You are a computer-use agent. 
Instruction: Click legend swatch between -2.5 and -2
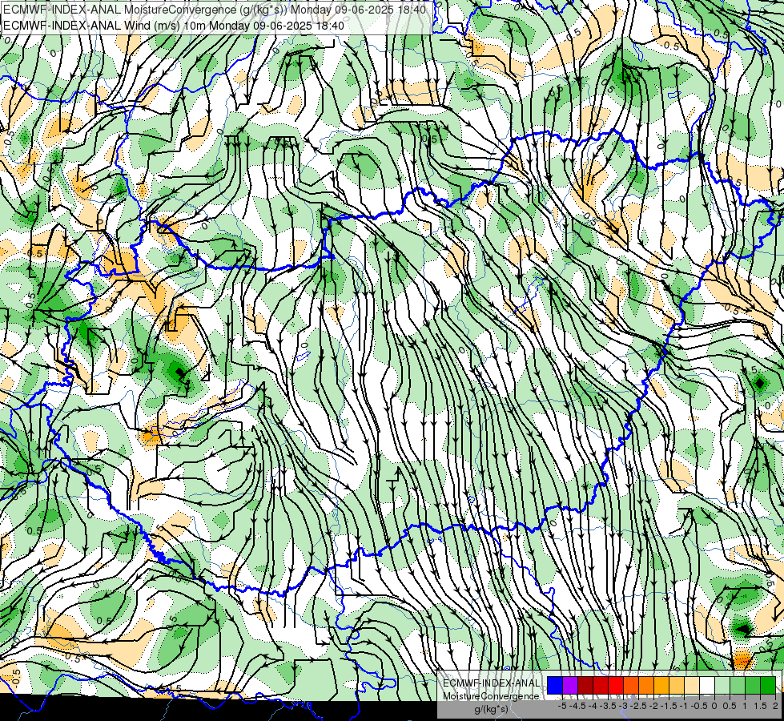pyautogui.click(x=646, y=686)
